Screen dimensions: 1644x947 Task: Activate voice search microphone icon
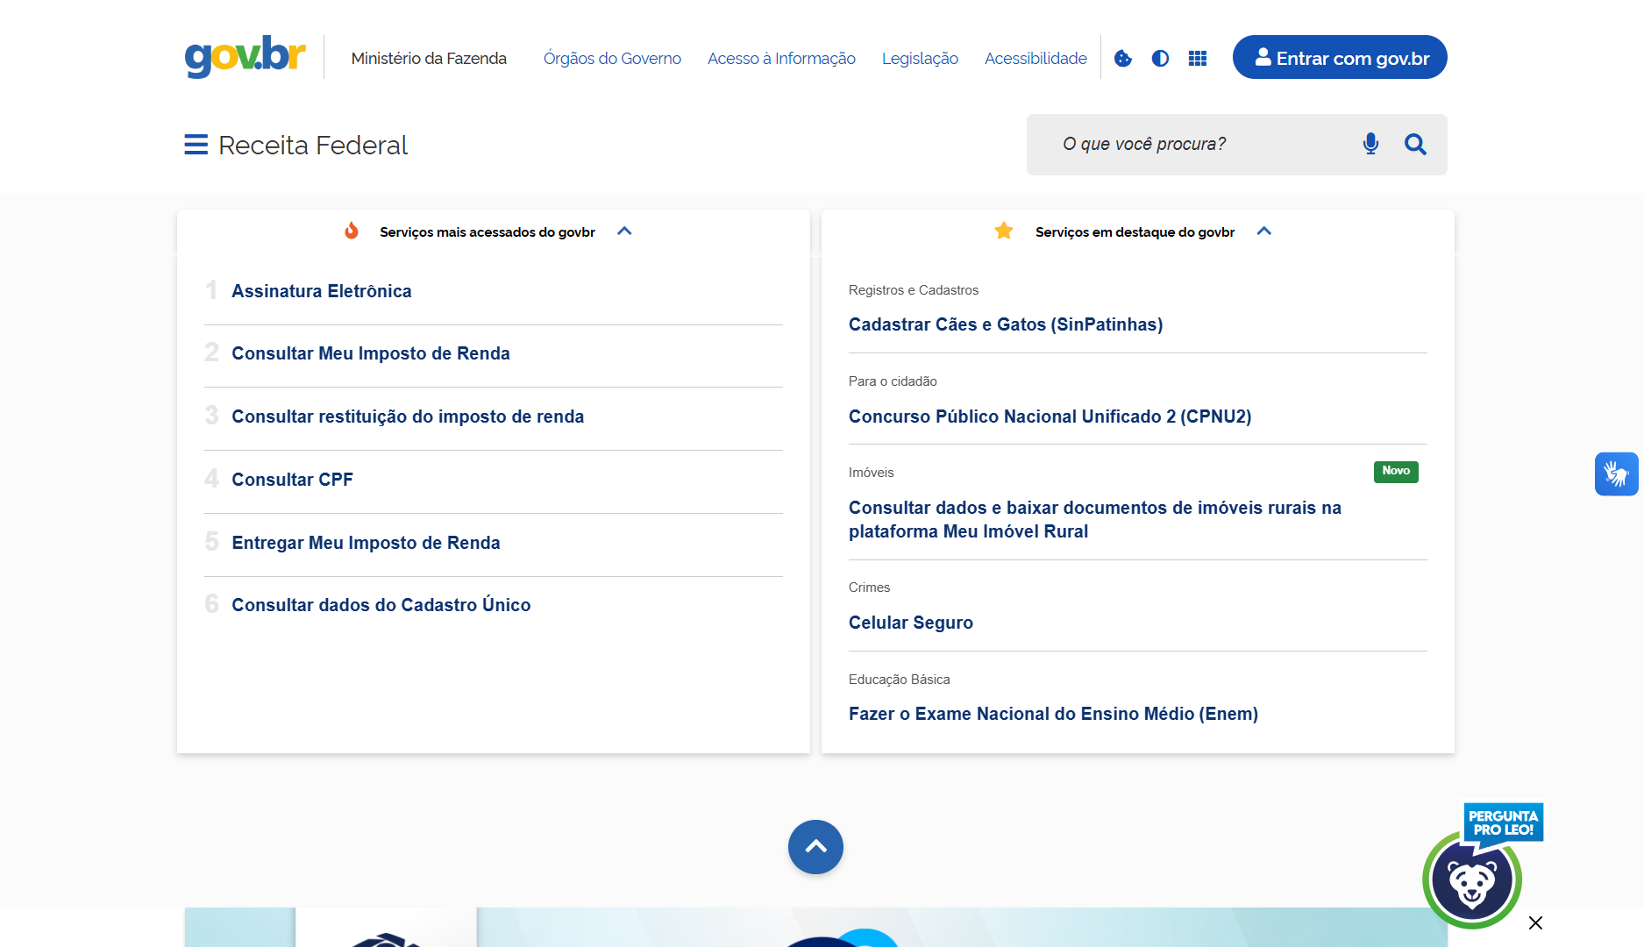point(1370,144)
